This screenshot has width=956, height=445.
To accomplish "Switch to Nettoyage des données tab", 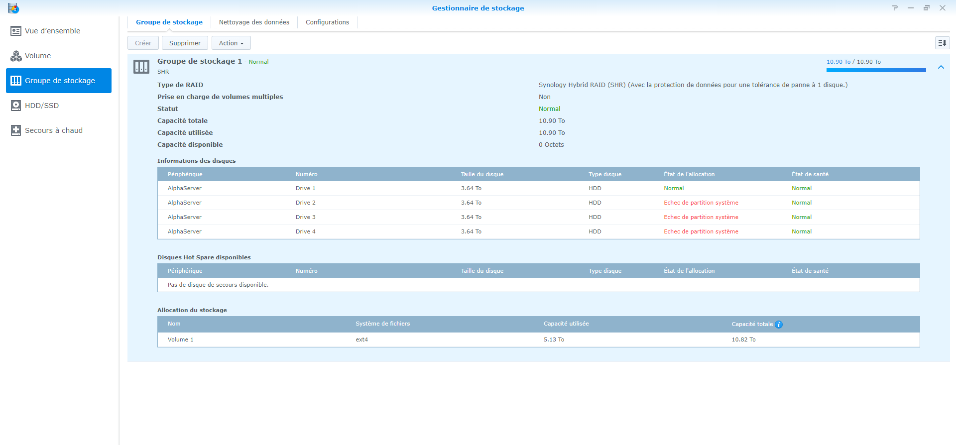I will click(x=254, y=22).
